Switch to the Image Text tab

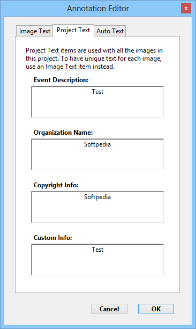pyautogui.click(x=35, y=31)
